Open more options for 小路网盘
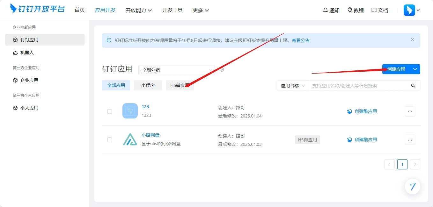This screenshot has width=433, height=207. pos(410,140)
